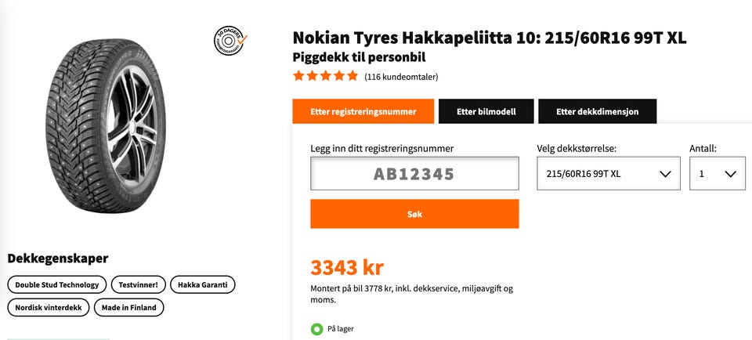This screenshot has width=752, height=340.
Task: Switch to Etter registreringsnummer tab
Action: click(363, 111)
